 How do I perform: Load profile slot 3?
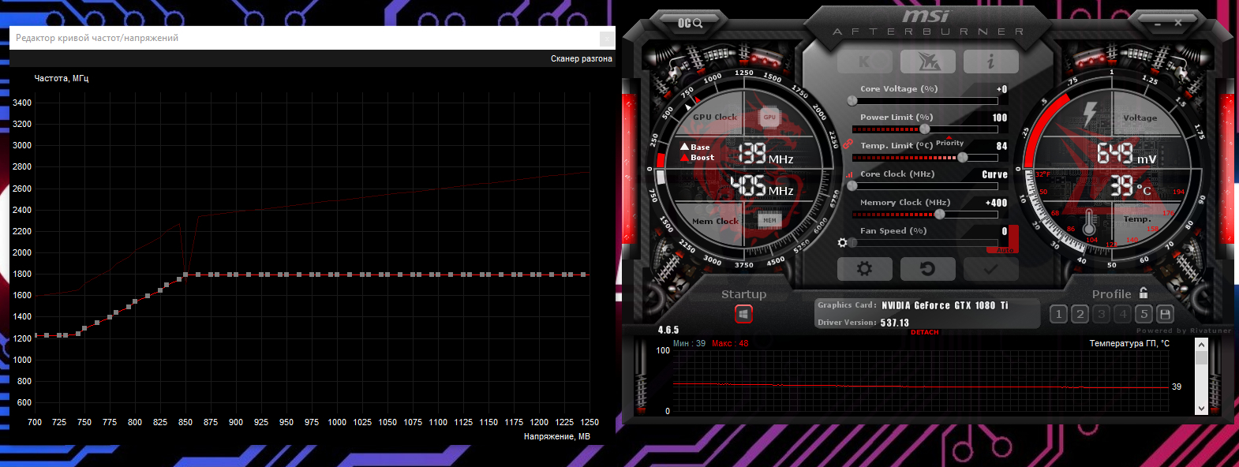click(1102, 314)
